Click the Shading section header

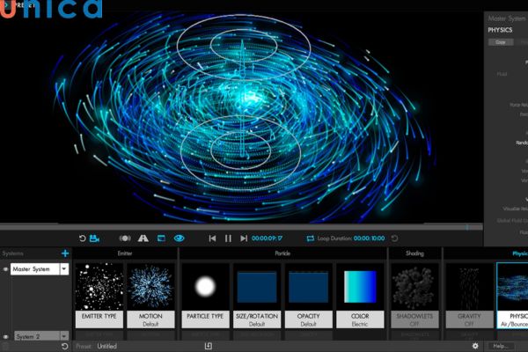click(414, 253)
